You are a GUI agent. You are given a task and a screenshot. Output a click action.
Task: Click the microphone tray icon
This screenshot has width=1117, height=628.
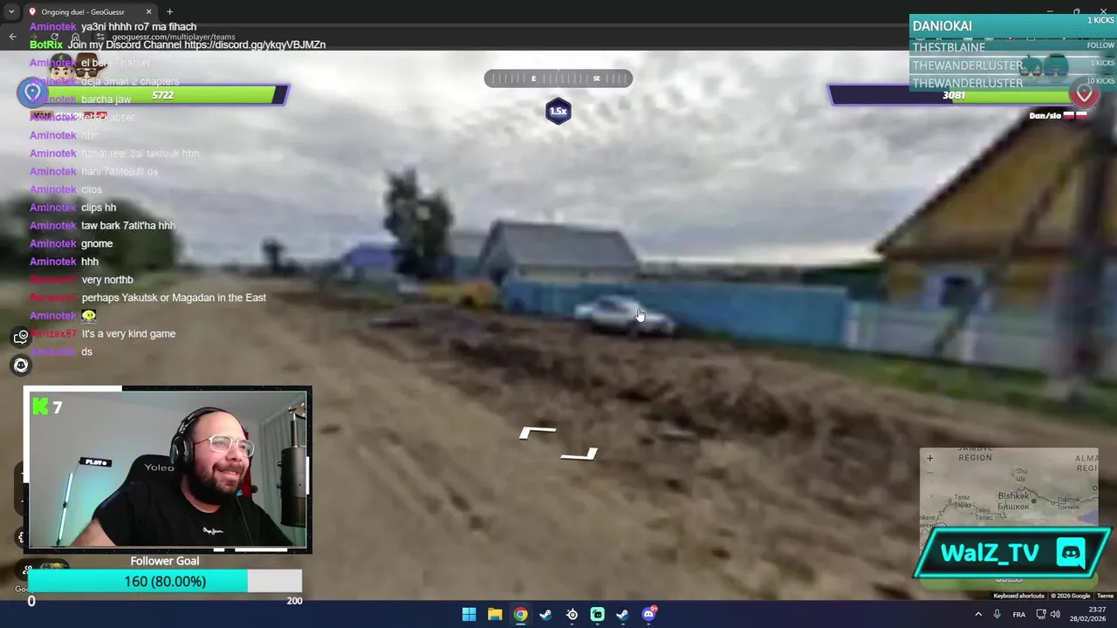pos(997,614)
